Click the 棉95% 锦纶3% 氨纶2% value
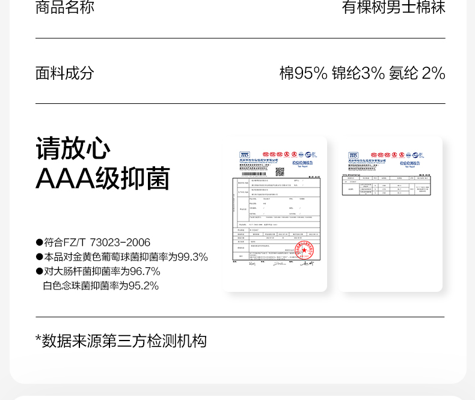Viewport: 475px width, 400px height. pos(362,73)
